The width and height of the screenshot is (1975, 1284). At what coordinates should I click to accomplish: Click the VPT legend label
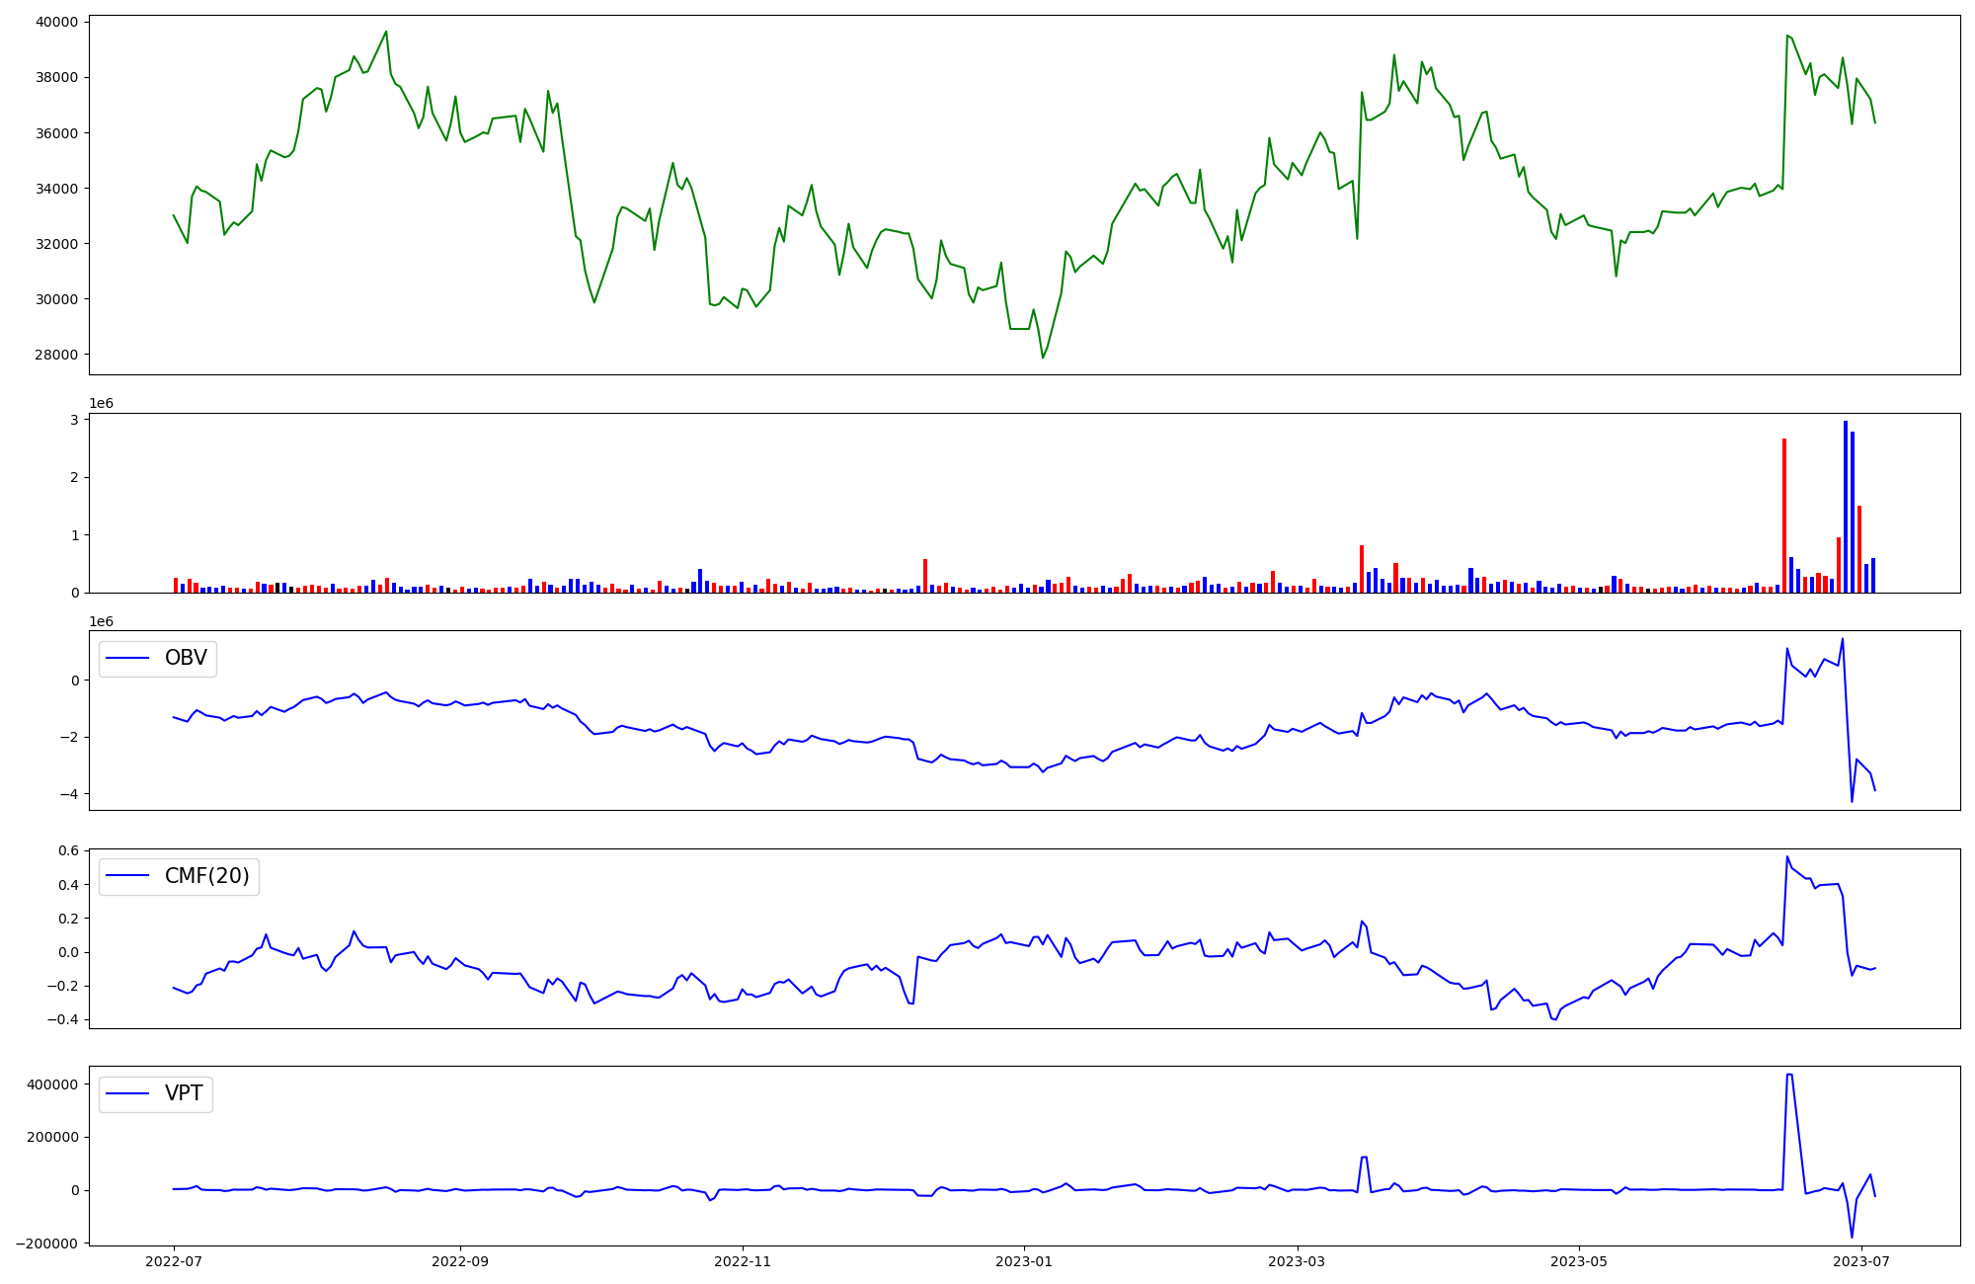184,1093
